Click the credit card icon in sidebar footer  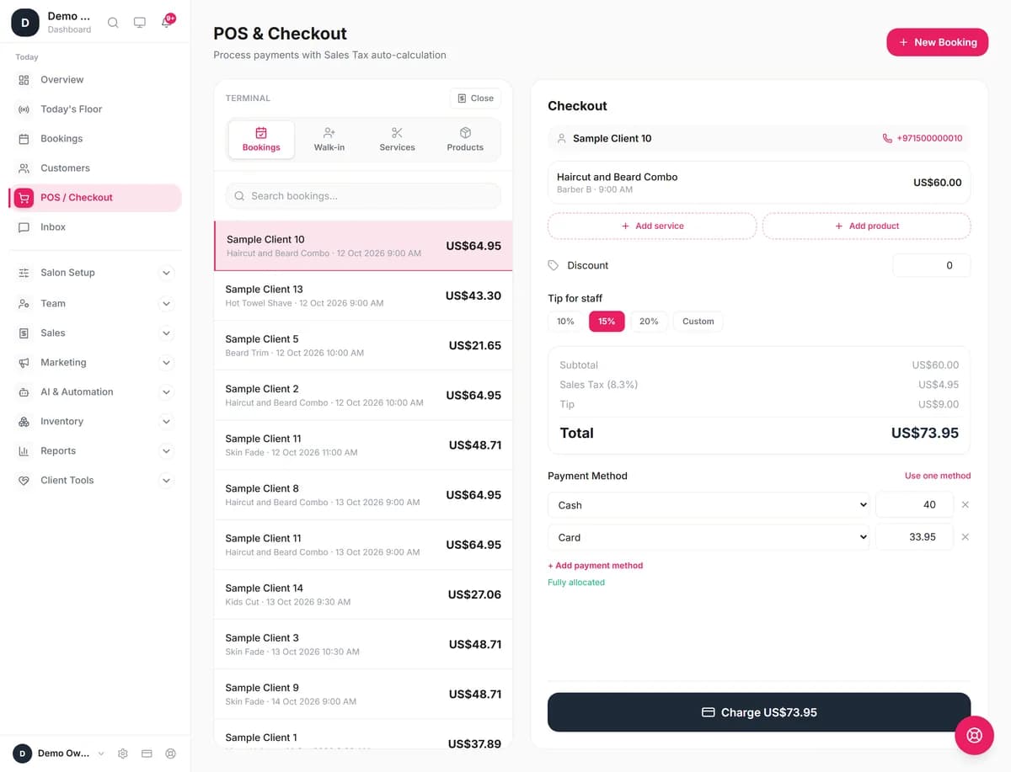tap(147, 753)
